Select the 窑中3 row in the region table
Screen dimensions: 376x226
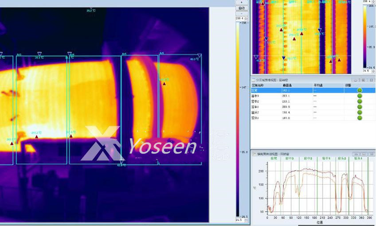313,96
